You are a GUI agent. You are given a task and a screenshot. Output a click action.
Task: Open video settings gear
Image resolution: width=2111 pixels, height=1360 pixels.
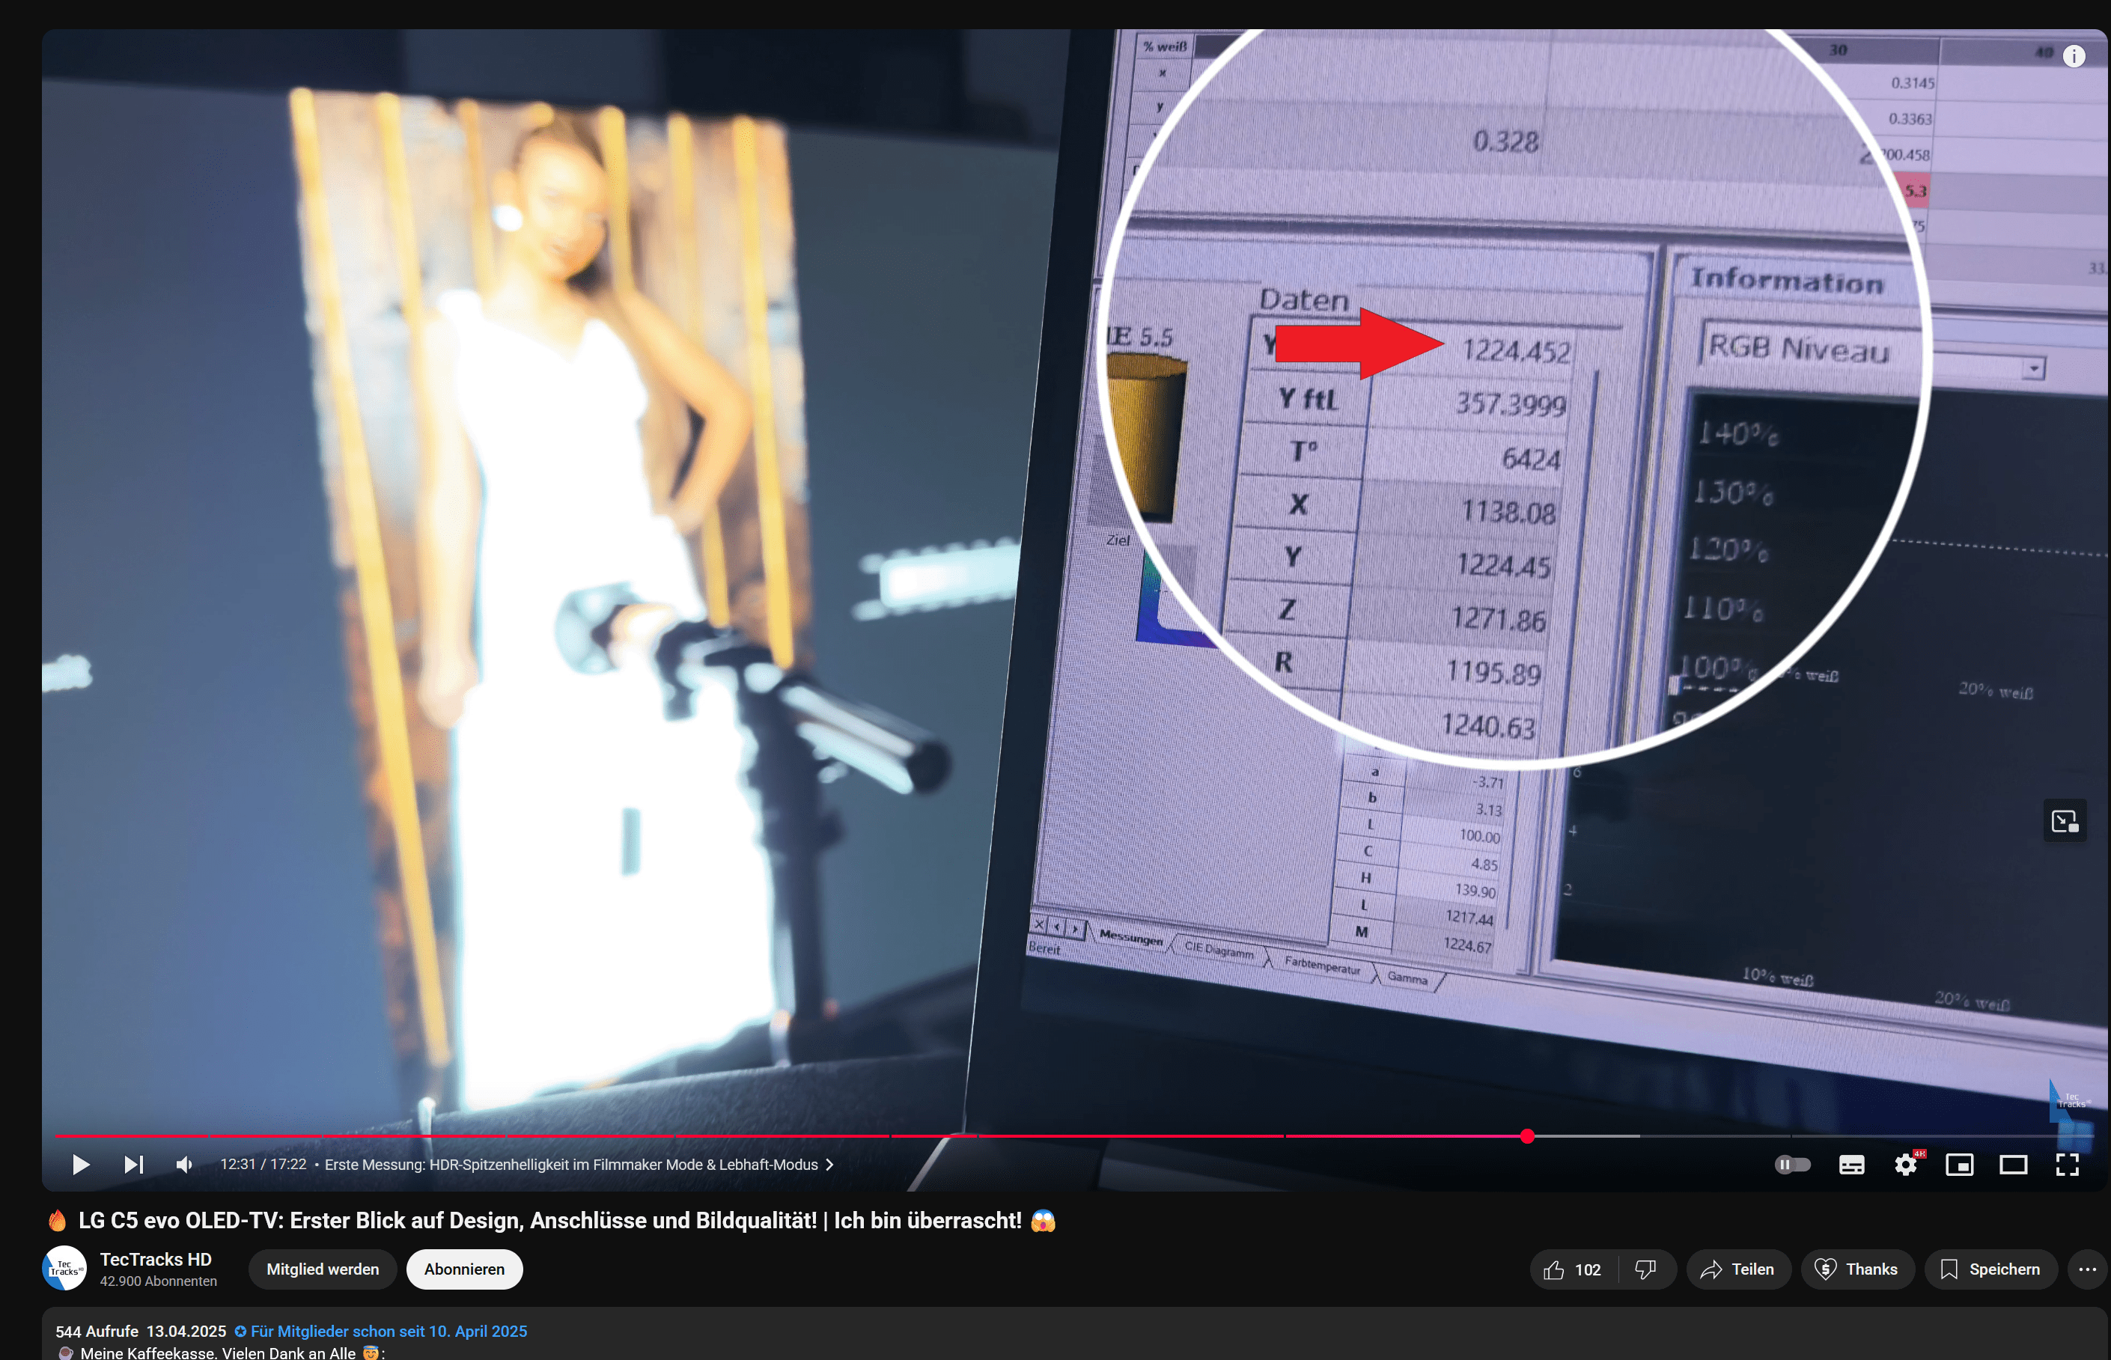(x=1906, y=1164)
